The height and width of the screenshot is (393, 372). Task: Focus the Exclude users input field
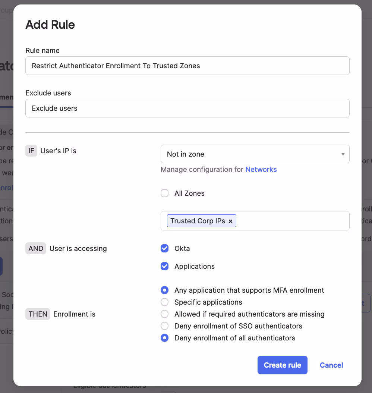[187, 108]
